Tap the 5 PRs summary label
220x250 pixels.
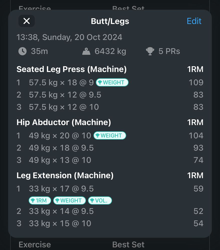tap(169, 51)
